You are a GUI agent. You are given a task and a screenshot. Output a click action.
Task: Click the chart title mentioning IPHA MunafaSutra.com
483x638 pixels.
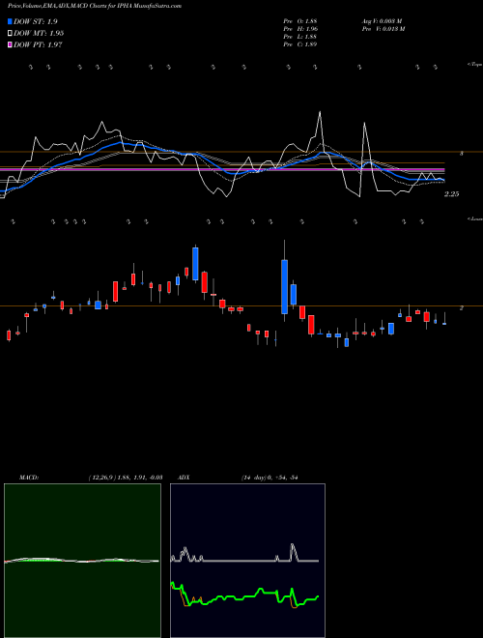click(95, 6)
